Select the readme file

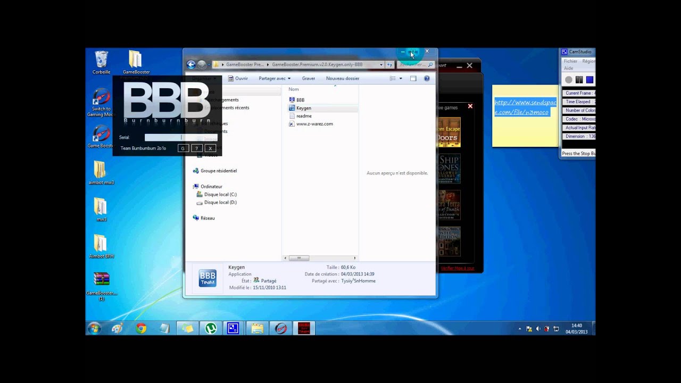(301, 116)
